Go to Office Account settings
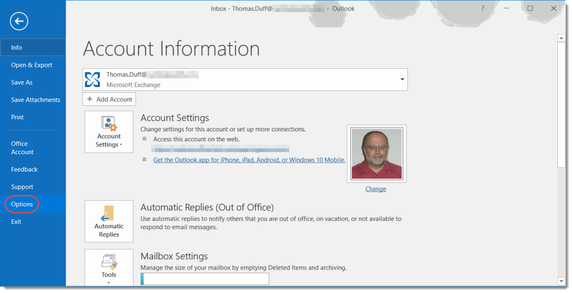This screenshot has height=293, width=572. click(20, 148)
